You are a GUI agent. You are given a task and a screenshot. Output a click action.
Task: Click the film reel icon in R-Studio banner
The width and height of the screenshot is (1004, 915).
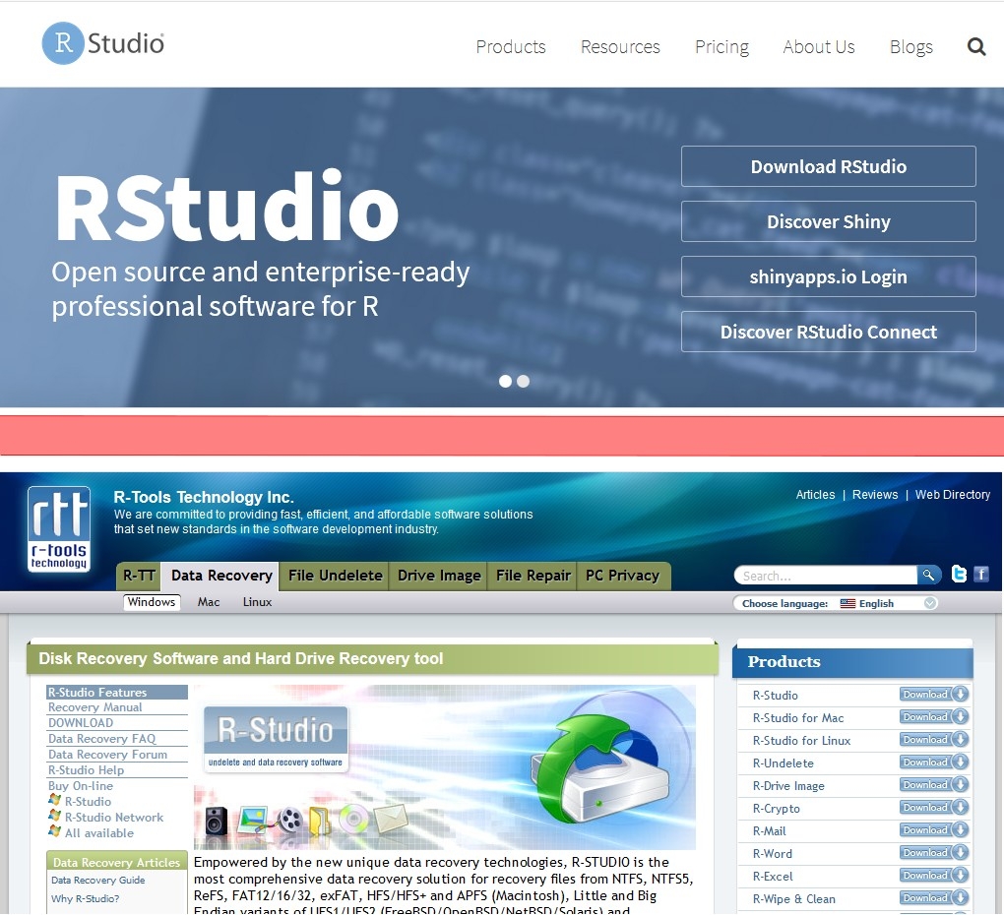coord(290,819)
